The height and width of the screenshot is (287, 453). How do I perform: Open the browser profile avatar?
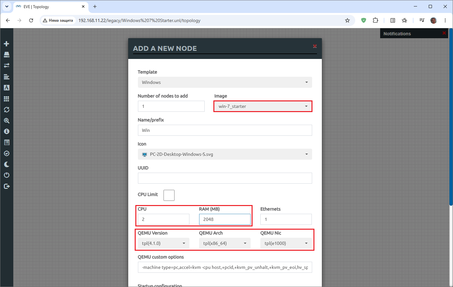tap(434, 20)
